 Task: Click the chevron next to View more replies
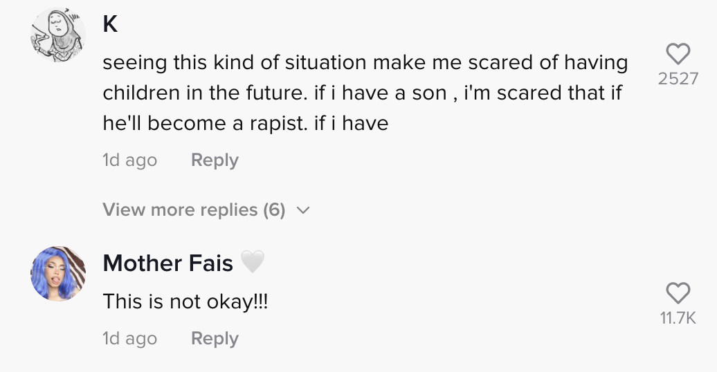tap(302, 210)
